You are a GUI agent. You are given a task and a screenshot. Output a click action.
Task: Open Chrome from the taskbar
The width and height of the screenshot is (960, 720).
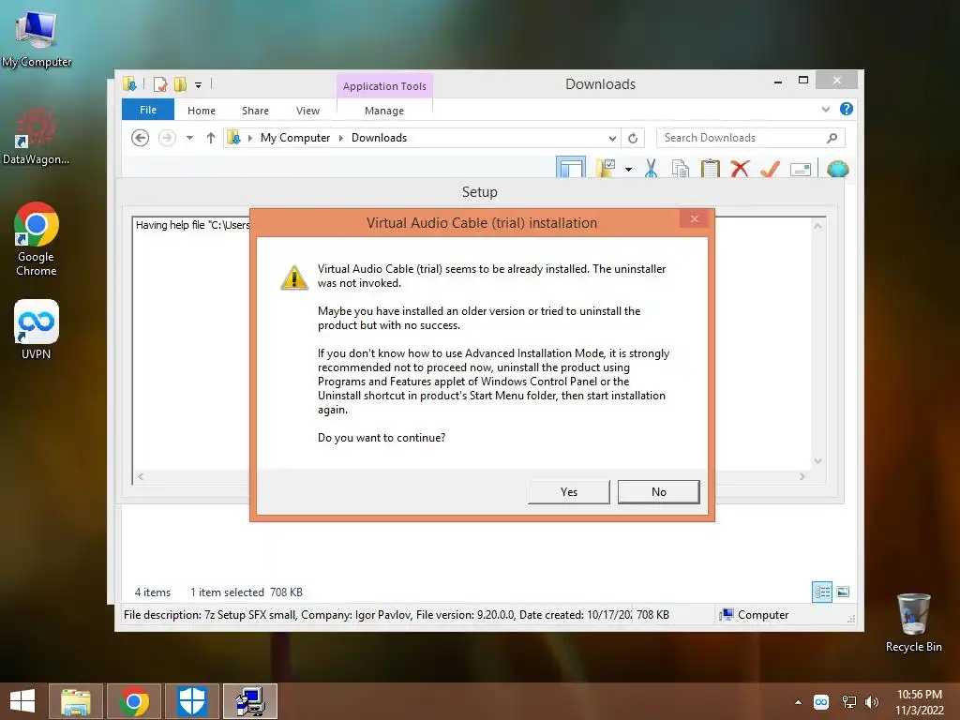[134, 701]
